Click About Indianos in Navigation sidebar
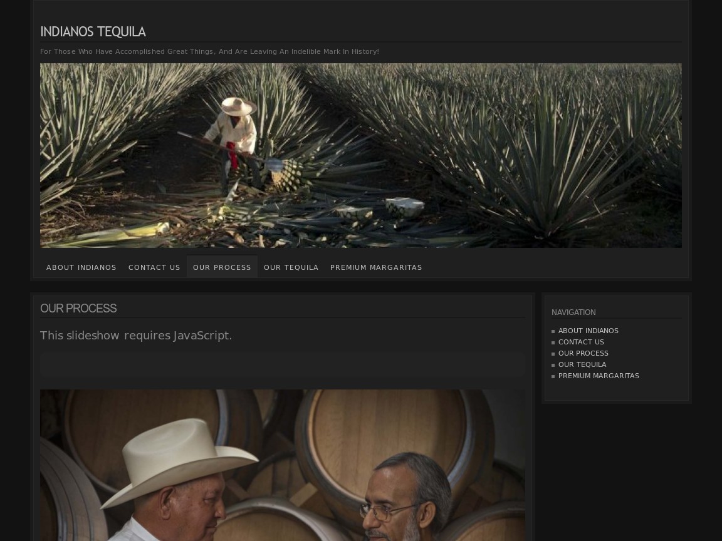Viewport: 722px width, 541px height. point(588,331)
